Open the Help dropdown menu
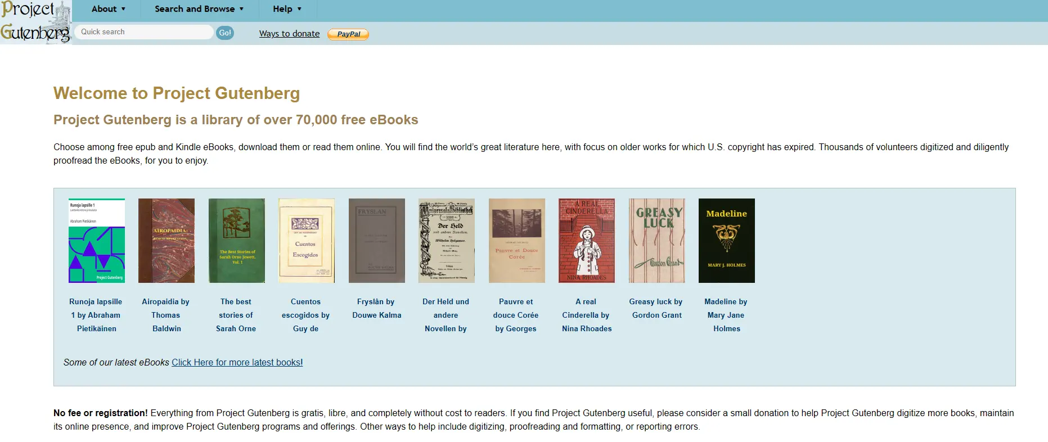 click(x=287, y=9)
